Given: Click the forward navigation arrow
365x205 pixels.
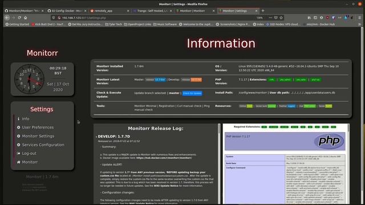Looking at the screenshot, I should click(x=14, y=18).
